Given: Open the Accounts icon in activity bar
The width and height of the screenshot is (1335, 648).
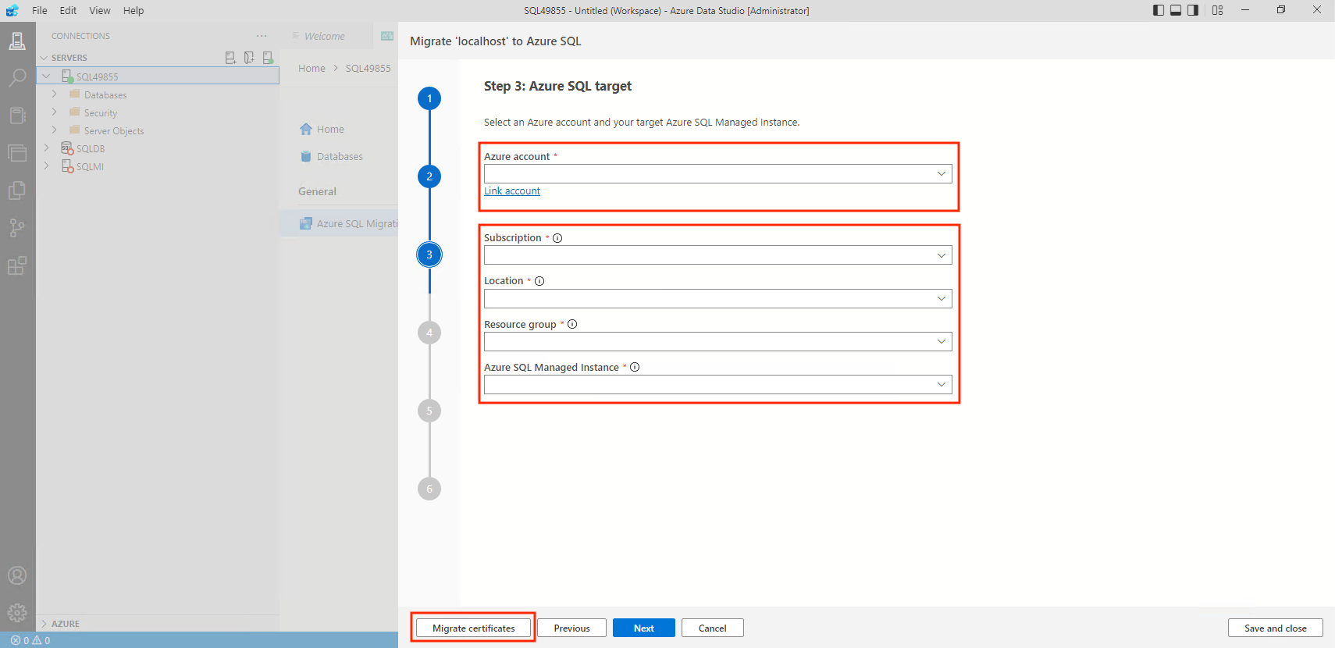Looking at the screenshot, I should point(17,575).
